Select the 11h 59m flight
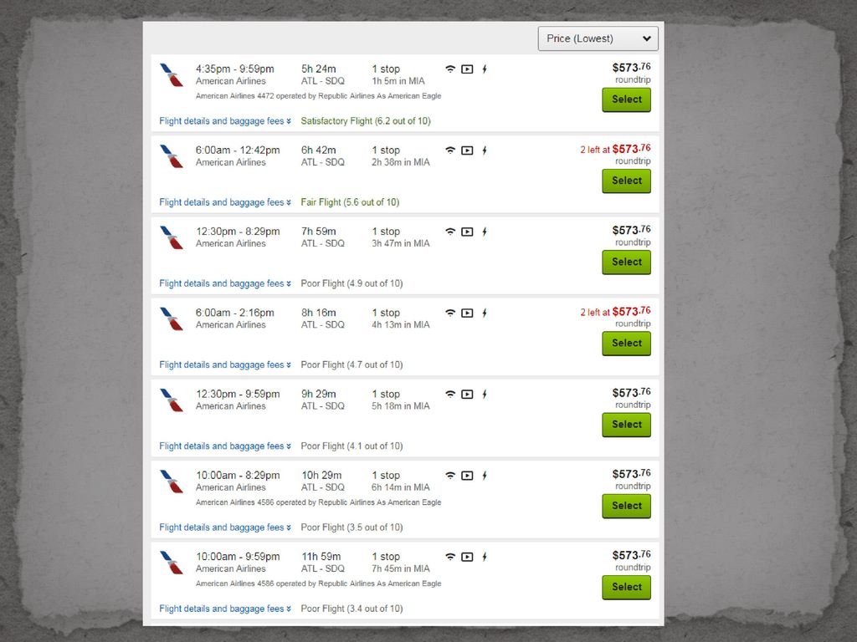Viewport: 857px width, 642px height. [x=626, y=588]
